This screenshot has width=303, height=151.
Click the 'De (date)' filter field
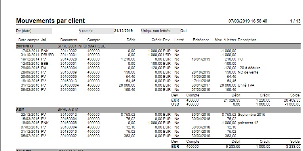34,31
